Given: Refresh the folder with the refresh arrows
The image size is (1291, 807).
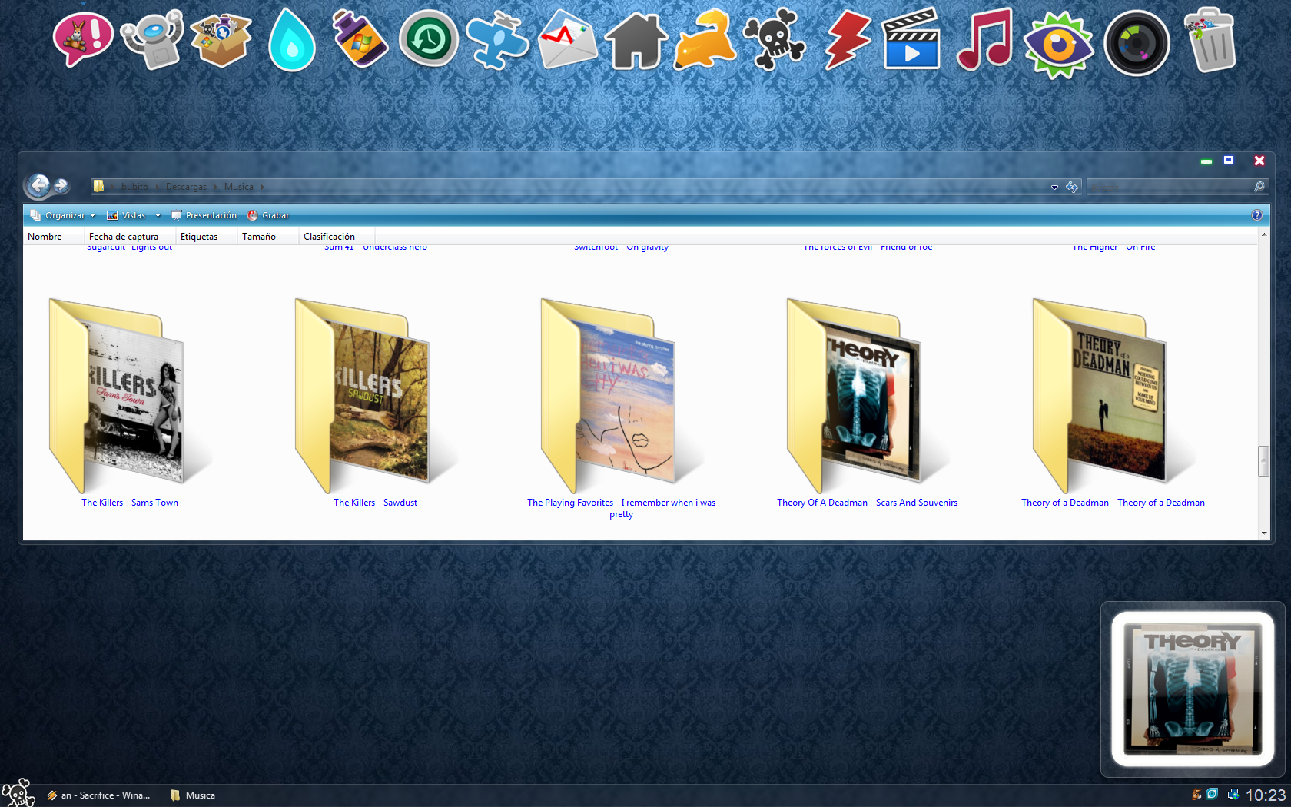Looking at the screenshot, I should point(1072,187).
